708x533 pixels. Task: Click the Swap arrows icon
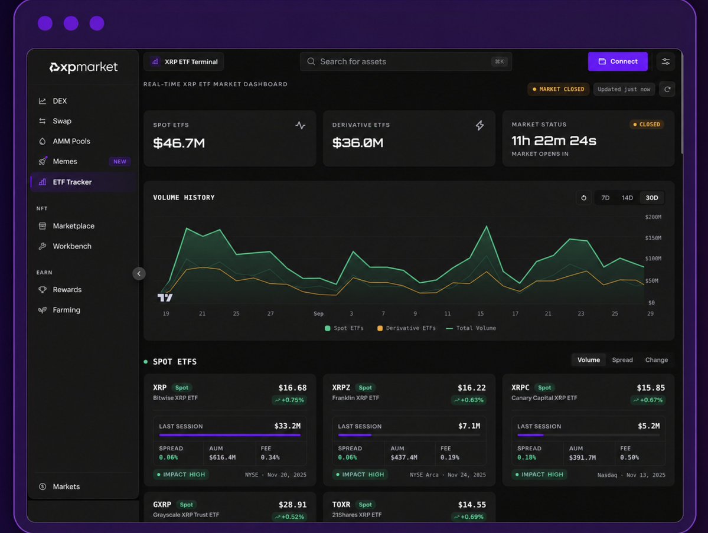coord(43,121)
